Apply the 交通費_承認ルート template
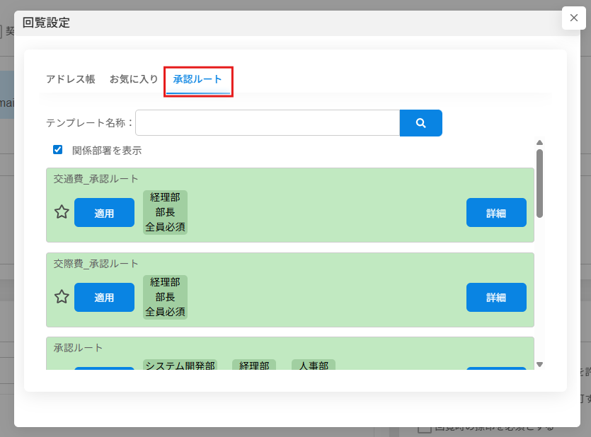This screenshot has height=437, width=591. point(104,213)
